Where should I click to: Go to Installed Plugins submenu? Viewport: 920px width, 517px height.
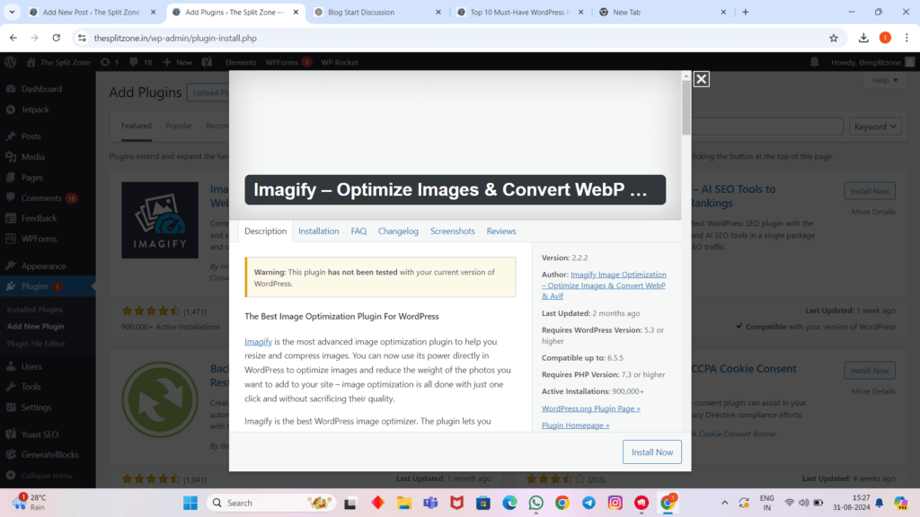pyautogui.click(x=35, y=310)
